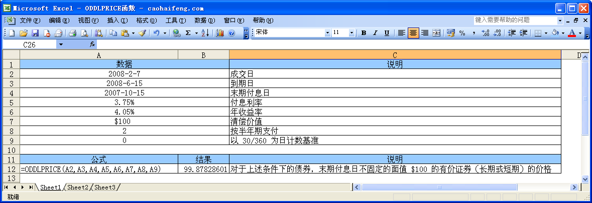
Task: Open the Research binoculars-book icon
Action: pyautogui.click(x=98, y=33)
